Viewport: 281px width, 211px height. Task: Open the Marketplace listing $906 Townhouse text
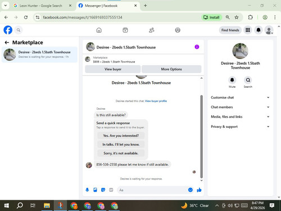(x=114, y=62)
